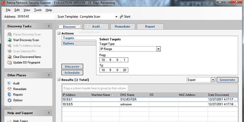
Task: Collapse the Results section
Action: [59, 80]
